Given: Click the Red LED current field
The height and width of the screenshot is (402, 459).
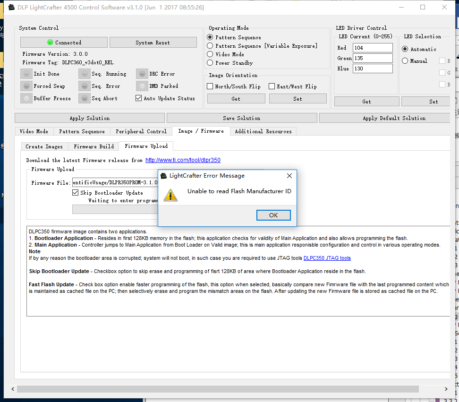Looking at the screenshot, I should (x=373, y=48).
